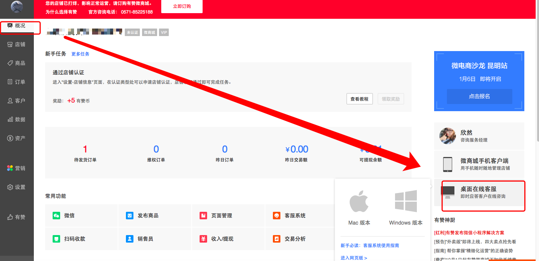Open 页面管理 shortcut label
The height and width of the screenshot is (261, 539).
[222, 216]
